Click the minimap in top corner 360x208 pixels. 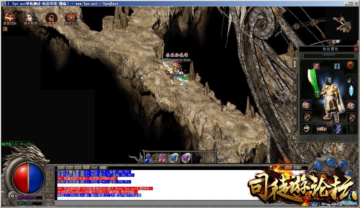(x=342, y=23)
